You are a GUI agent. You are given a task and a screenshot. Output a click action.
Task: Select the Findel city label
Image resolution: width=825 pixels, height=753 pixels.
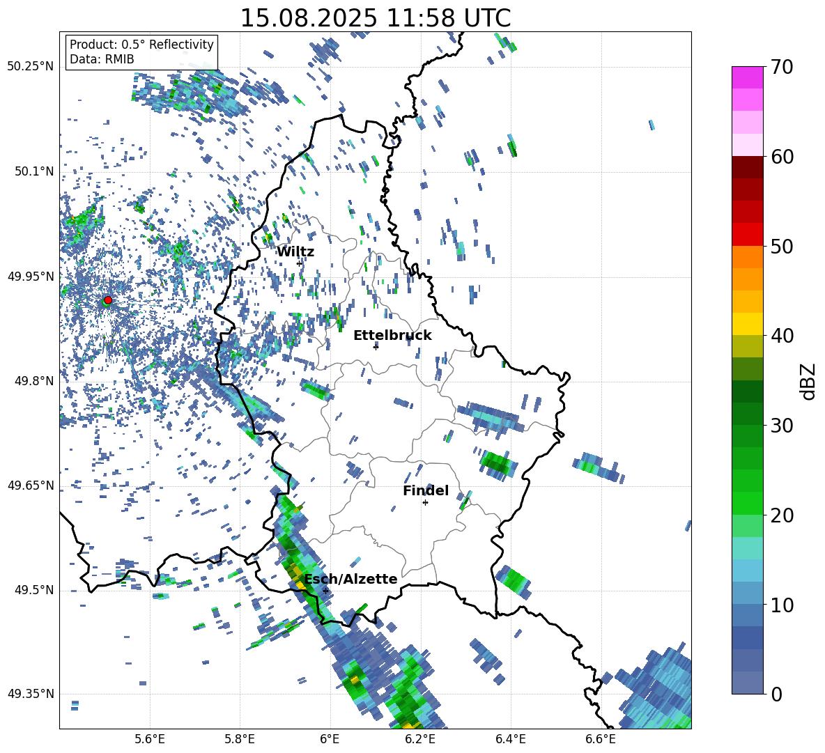[x=426, y=490]
